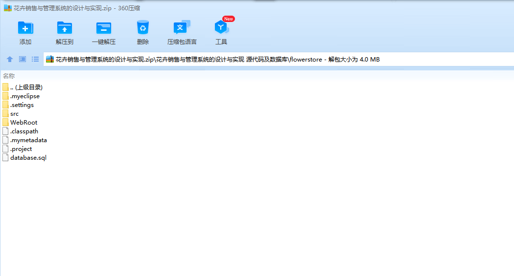Image resolution: width=514 pixels, height=276 pixels.
Task: Click the 解压到 (Extract to) icon
Action: coord(65,28)
